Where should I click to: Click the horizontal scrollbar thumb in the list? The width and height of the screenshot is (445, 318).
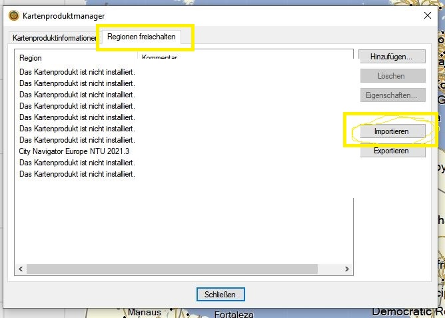click(x=147, y=269)
